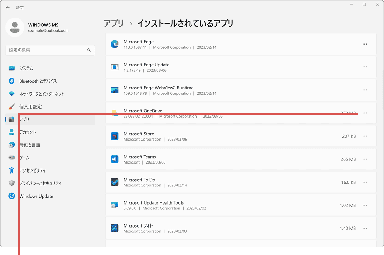Click the Microsoft To Do icon
The width and height of the screenshot is (384, 255).
[x=115, y=182]
